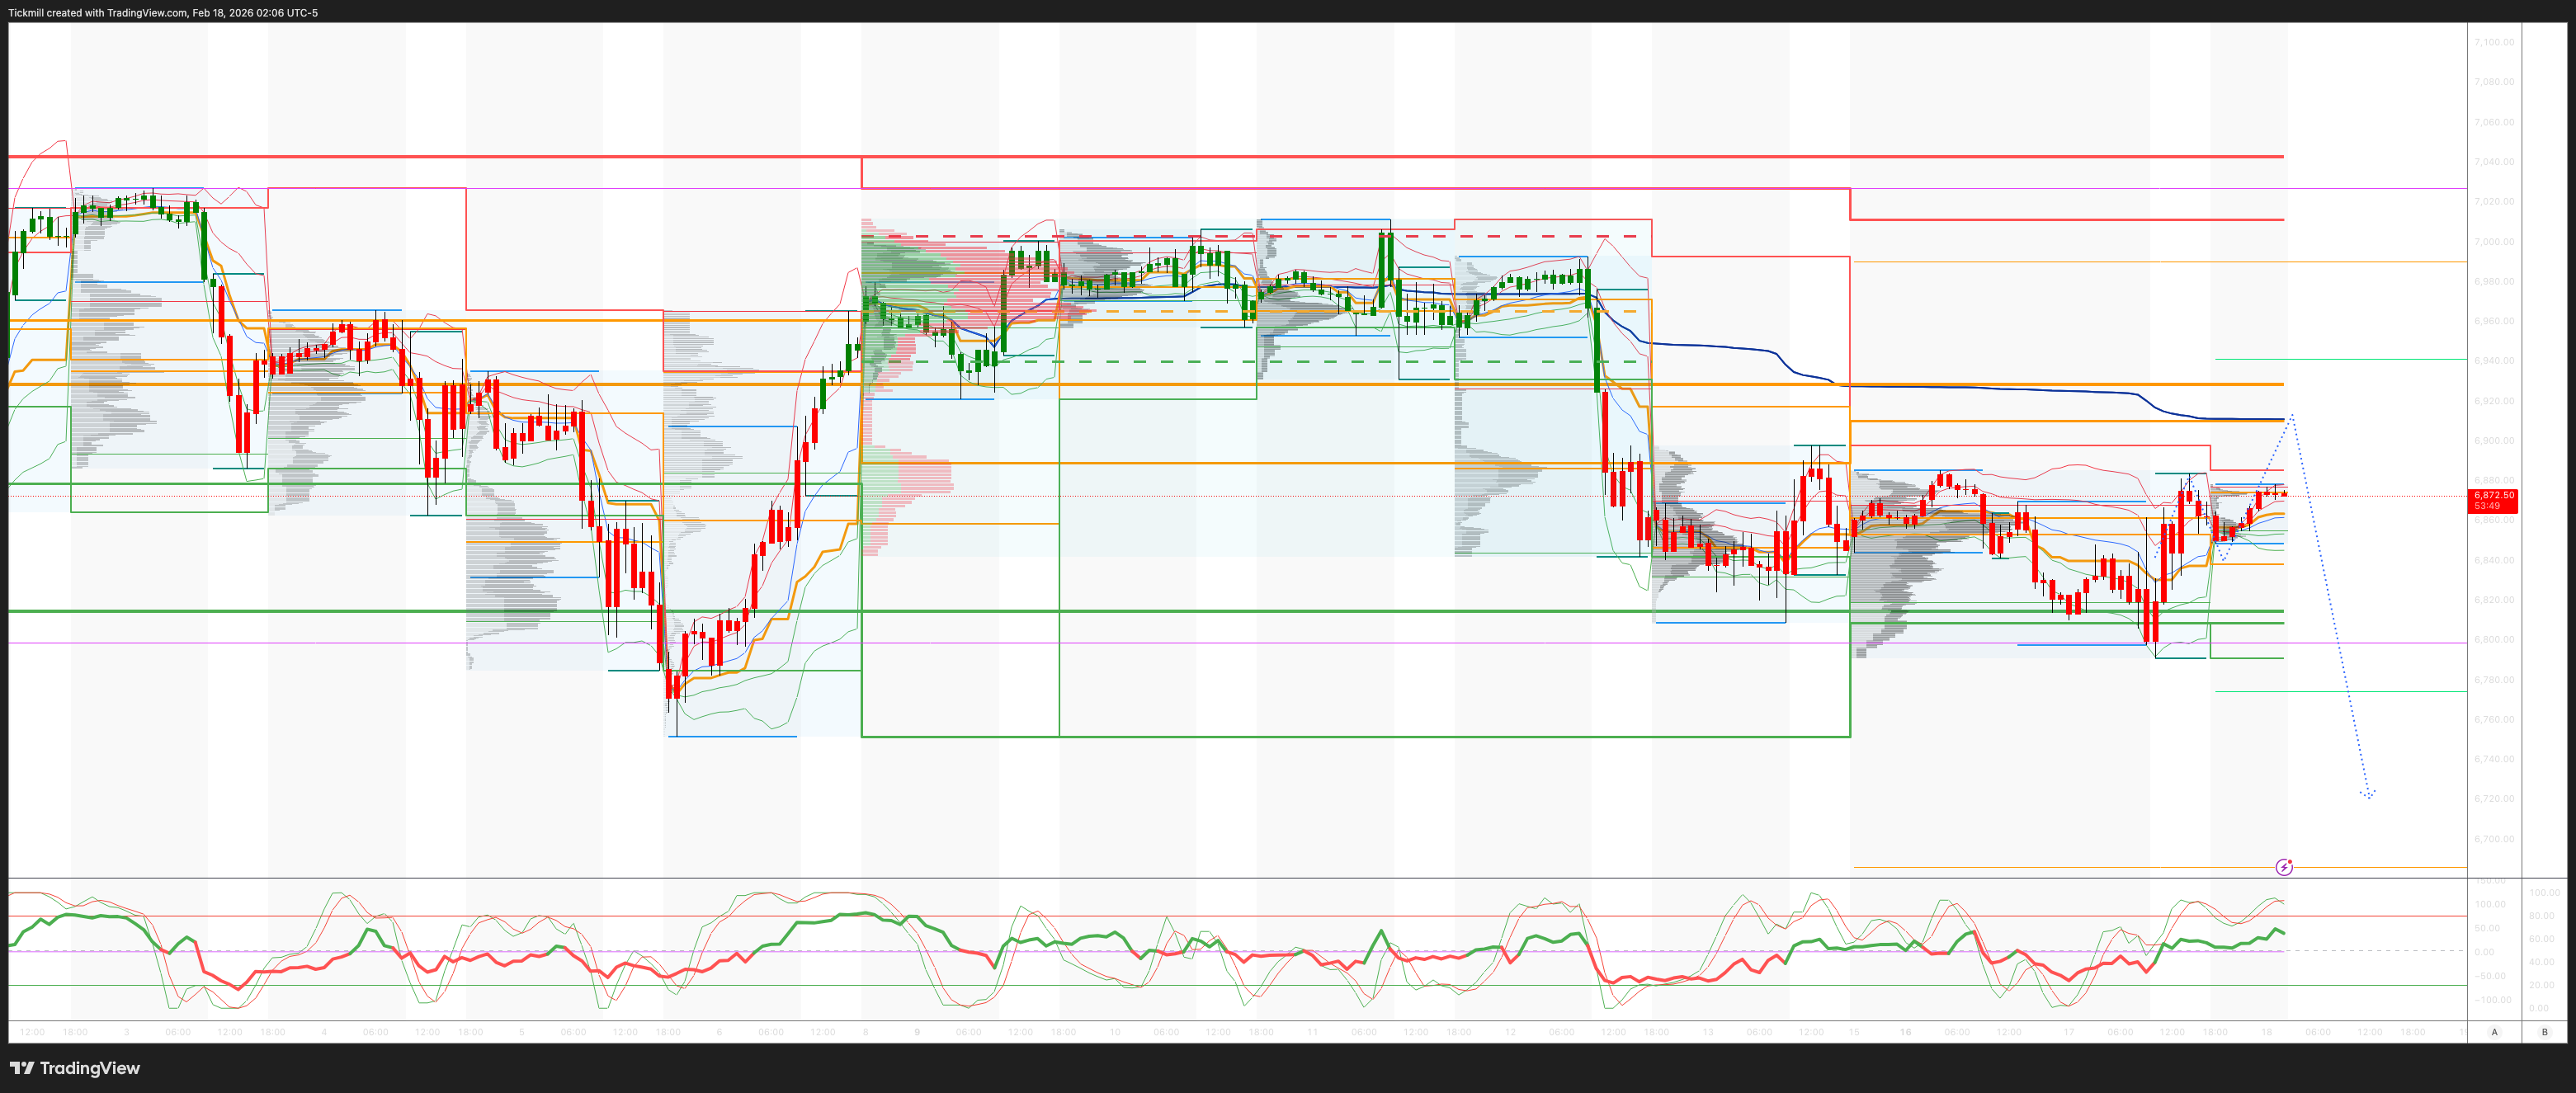
Task: Click the date 13 on time axis
Action: pyautogui.click(x=1708, y=1032)
